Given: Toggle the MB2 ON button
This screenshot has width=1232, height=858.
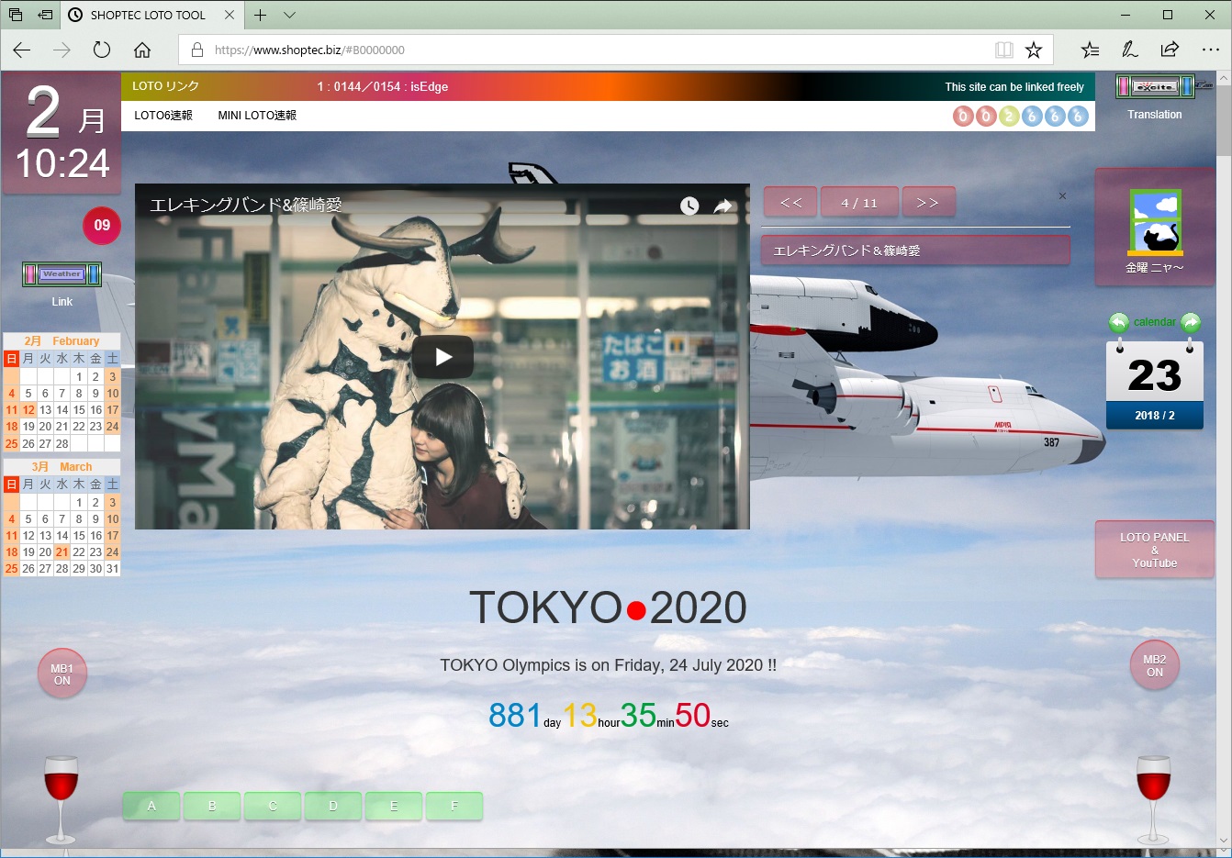Looking at the screenshot, I should coord(1155,665).
